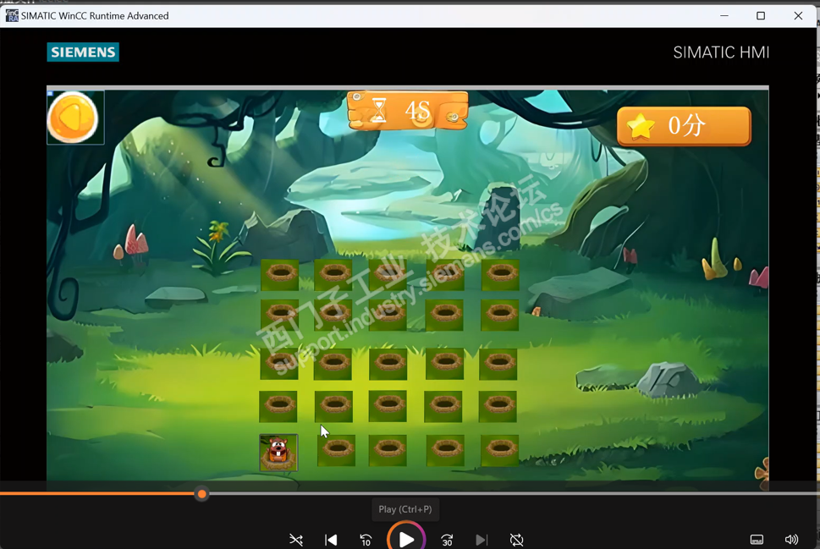Minimize the WinCC Runtime window

coord(724,16)
